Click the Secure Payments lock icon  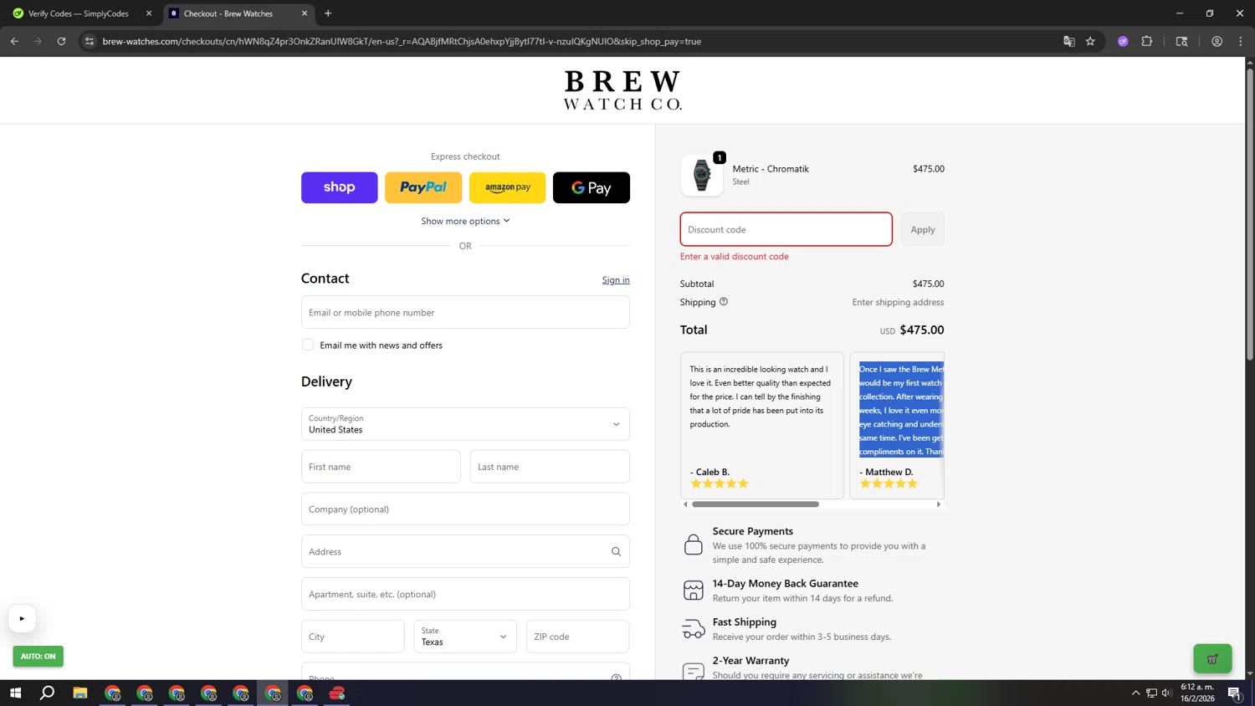(x=694, y=545)
